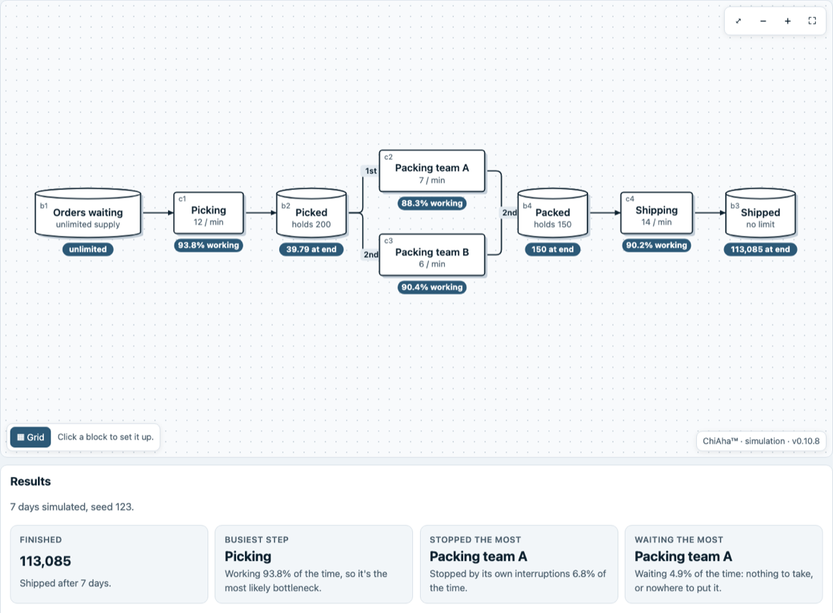Click the c4 identifier on Shipping
The image size is (833, 613).
tap(630, 199)
